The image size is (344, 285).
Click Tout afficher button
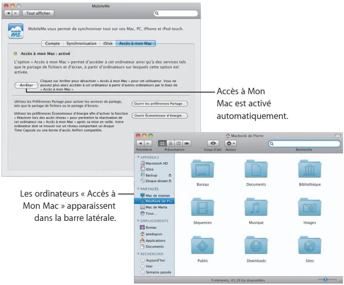[38, 13]
